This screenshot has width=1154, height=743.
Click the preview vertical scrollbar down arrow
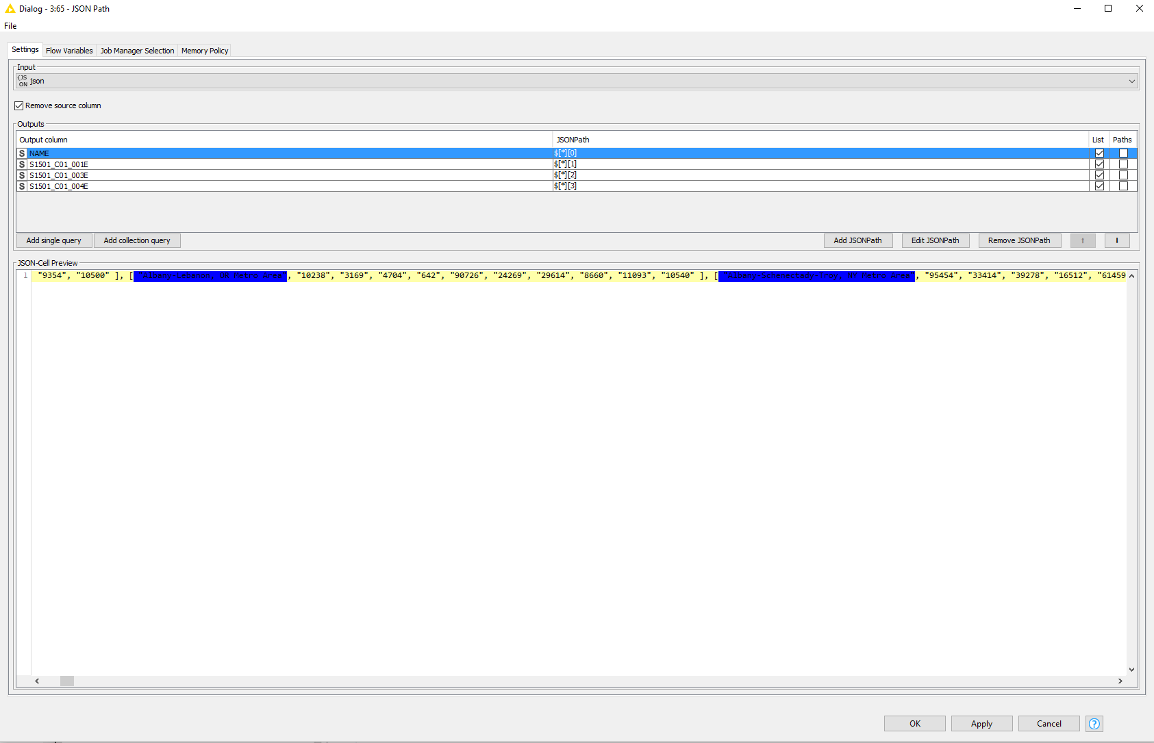(1131, 670)
